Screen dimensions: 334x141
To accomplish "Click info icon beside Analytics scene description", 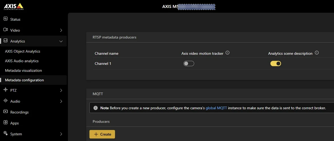I will click(317, 53).
